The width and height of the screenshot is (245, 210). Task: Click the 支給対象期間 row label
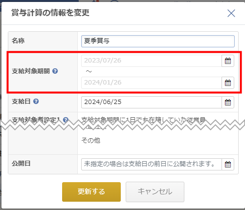coord(31,71)
